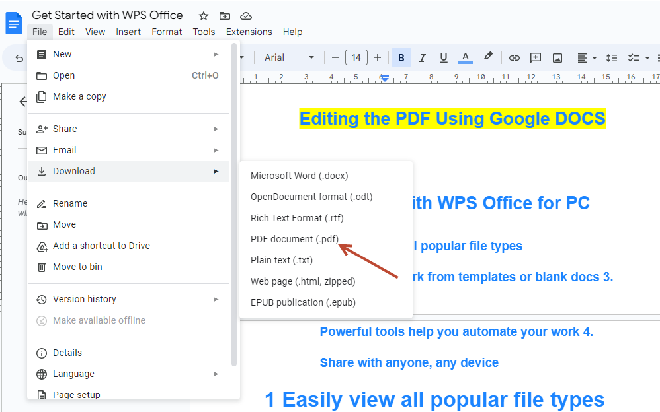Choose Move to bin
Screen dimensions: 660x412
(x=128, y=267)
